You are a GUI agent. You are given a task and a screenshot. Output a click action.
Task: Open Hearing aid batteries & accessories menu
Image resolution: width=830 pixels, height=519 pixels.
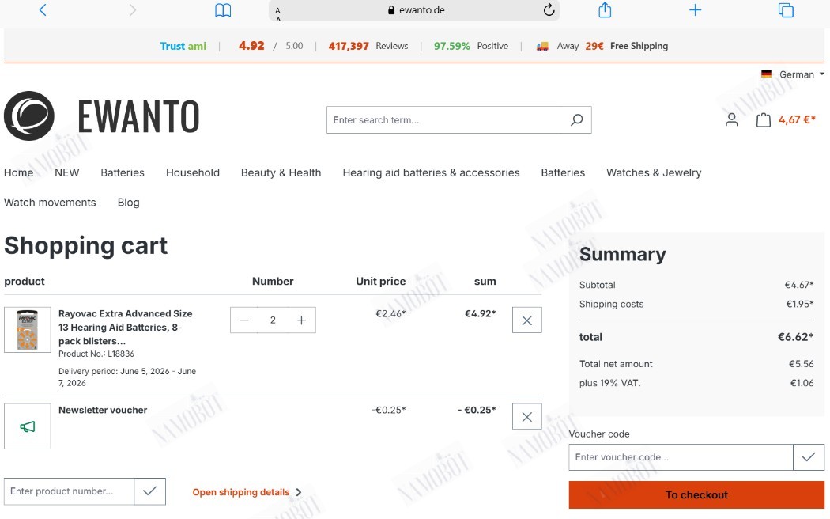(431, 172)
